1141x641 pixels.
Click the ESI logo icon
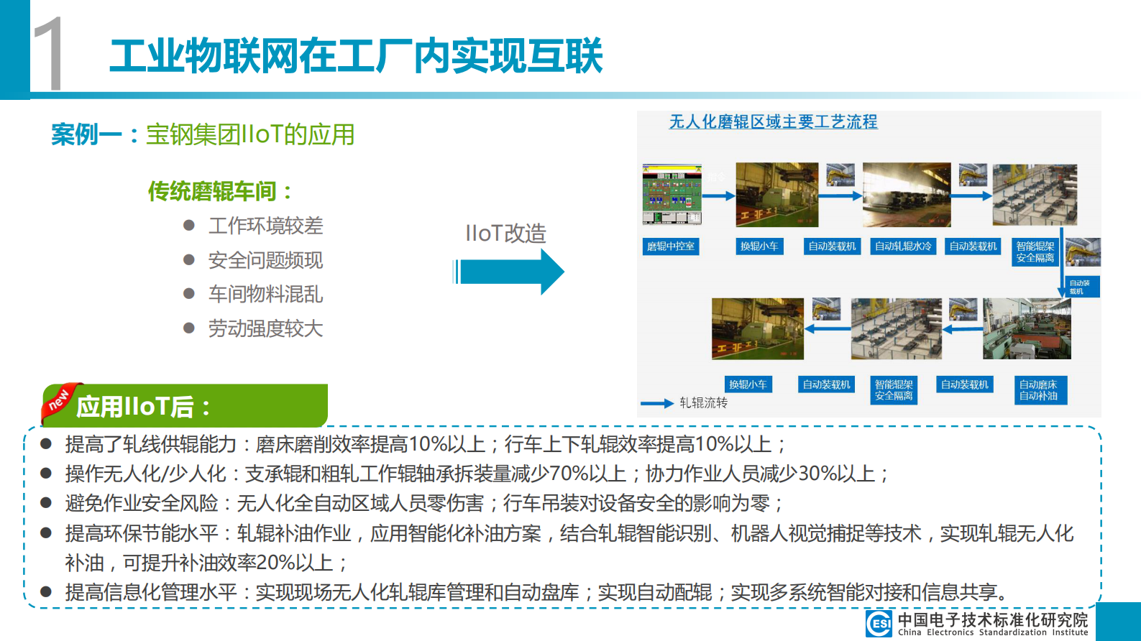tap(879, 623)
